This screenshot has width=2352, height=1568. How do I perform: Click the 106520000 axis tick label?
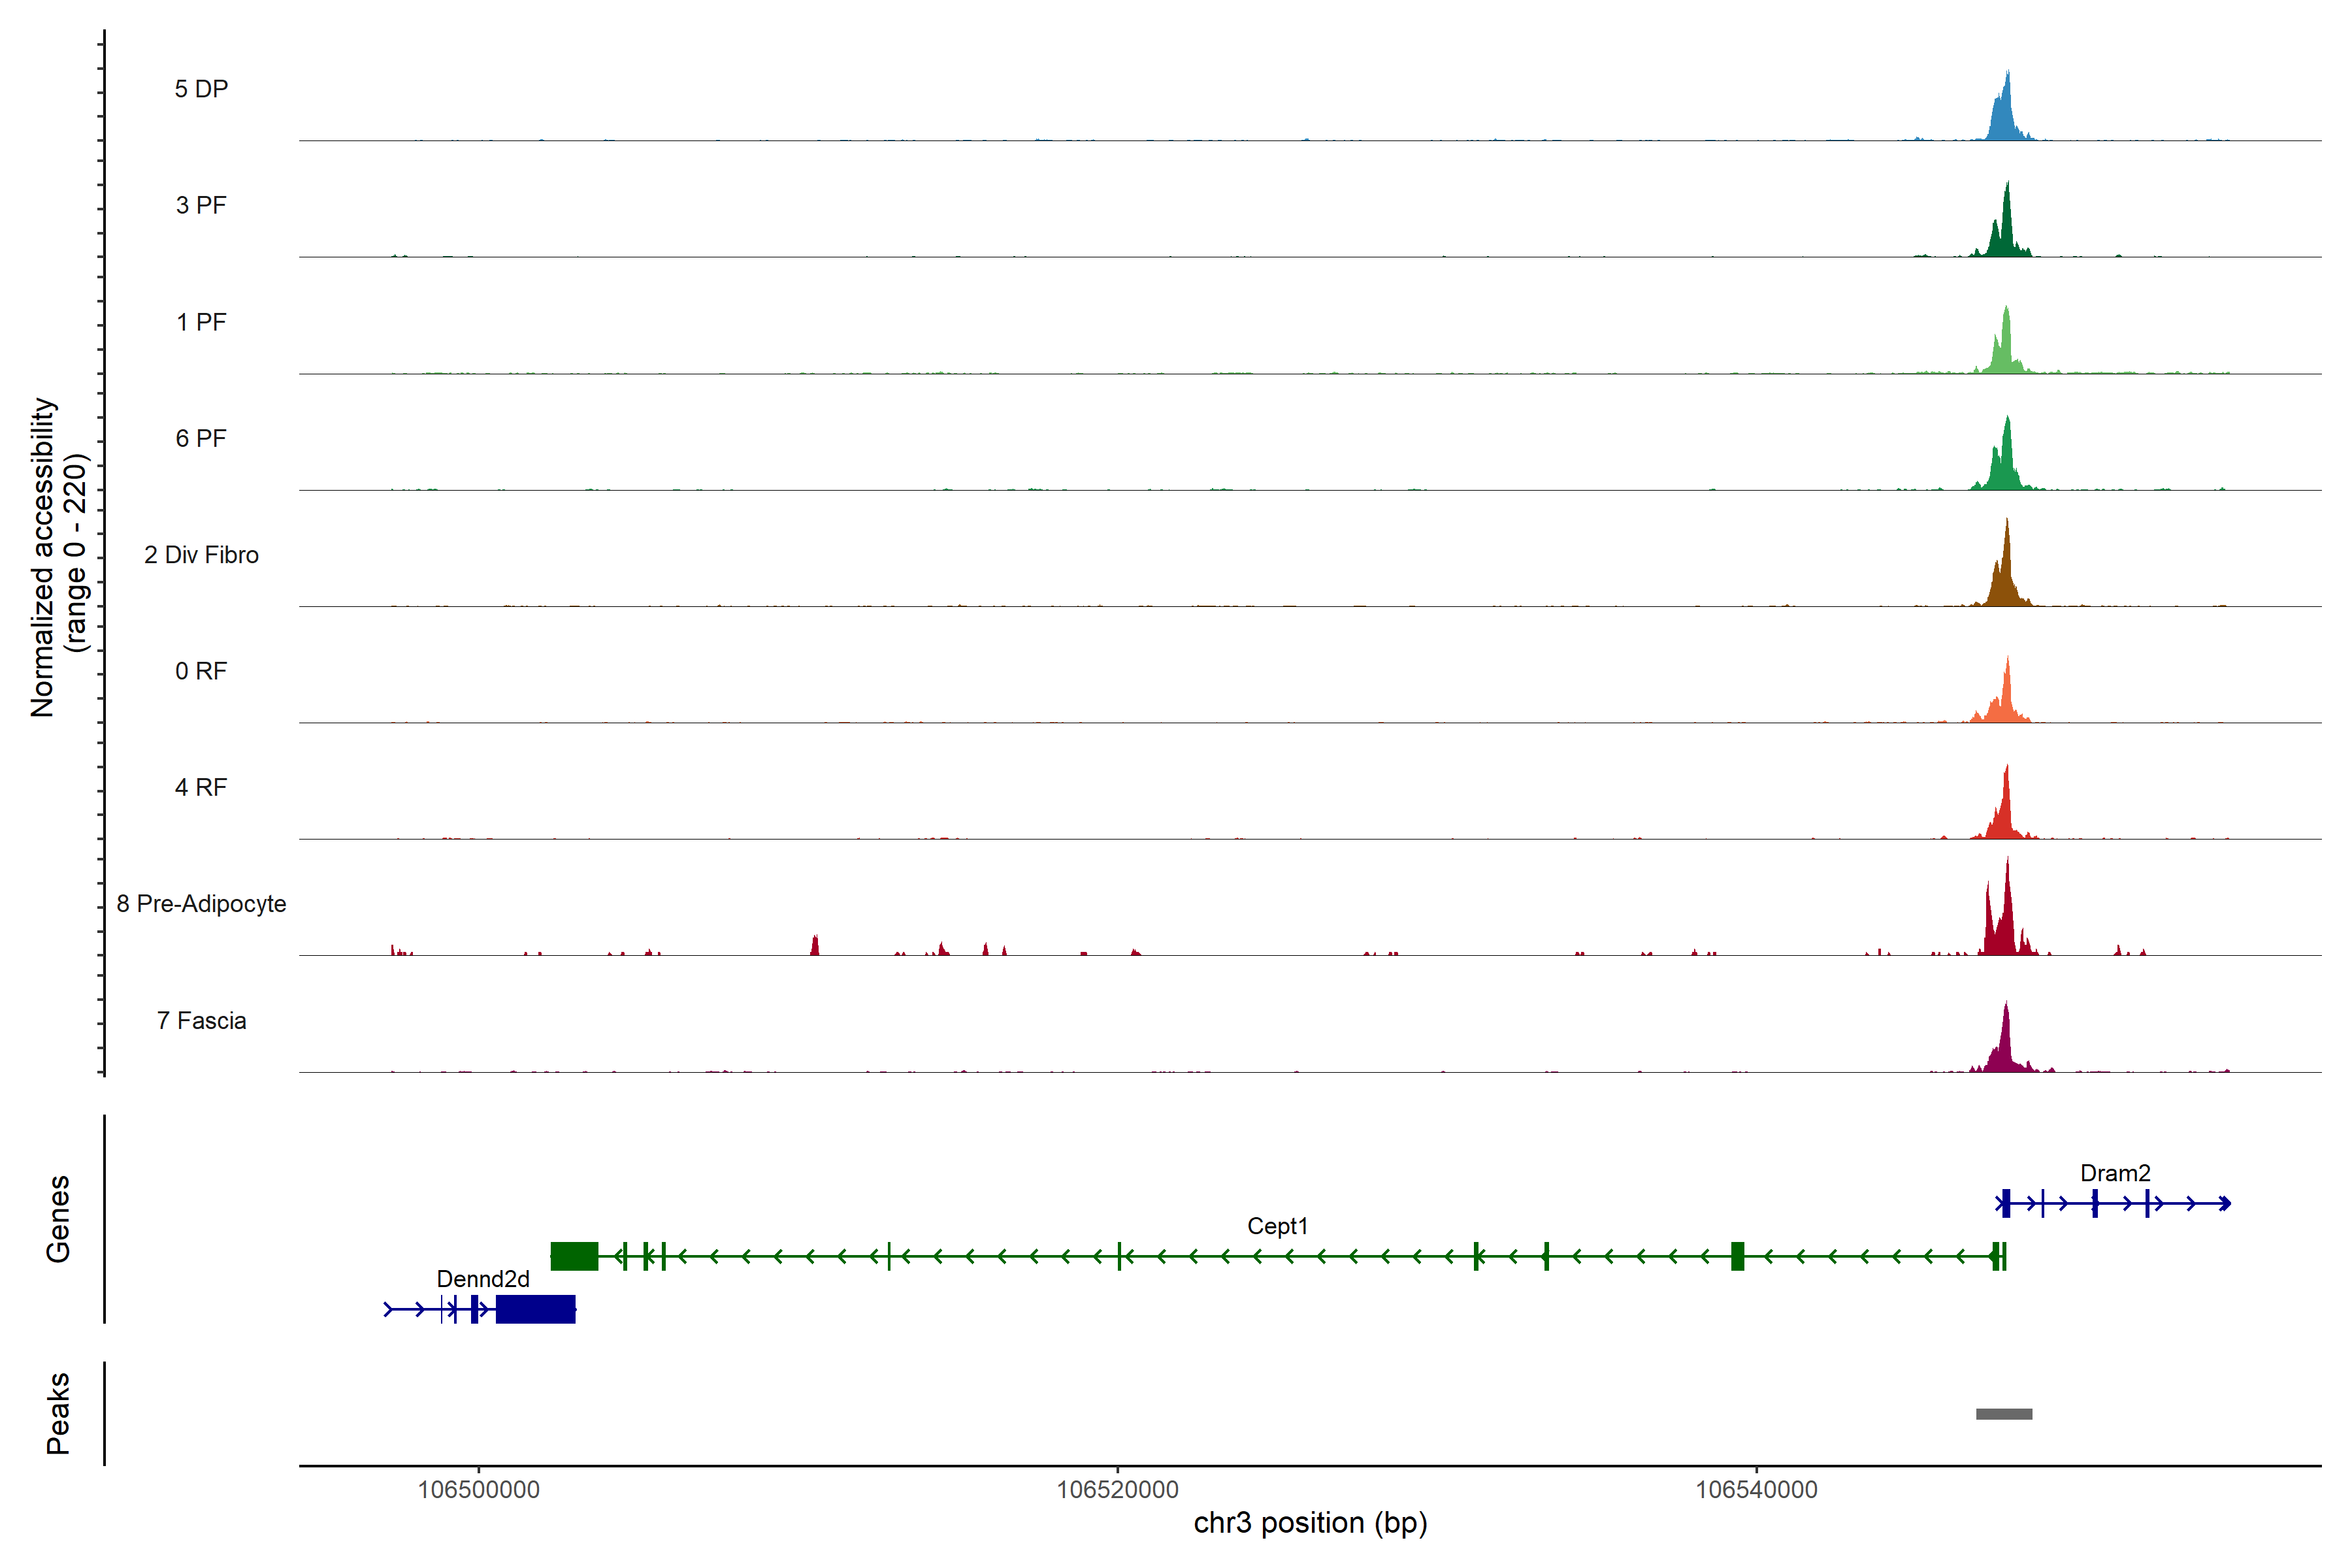(1117, 1490)
